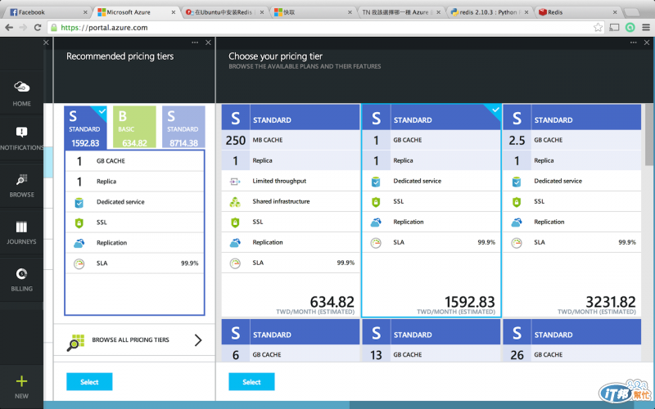
Task: Open the Billing icon in sidebar
Action: pyautogui.click(x=22, y=274)
